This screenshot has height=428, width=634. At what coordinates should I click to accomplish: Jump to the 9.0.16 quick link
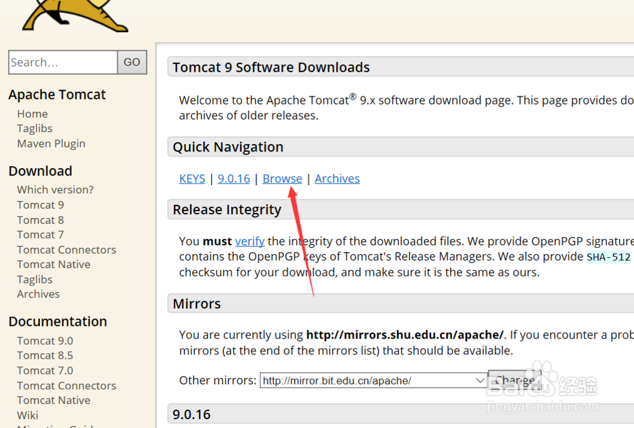pyautogui.click(x=233, y=179)
